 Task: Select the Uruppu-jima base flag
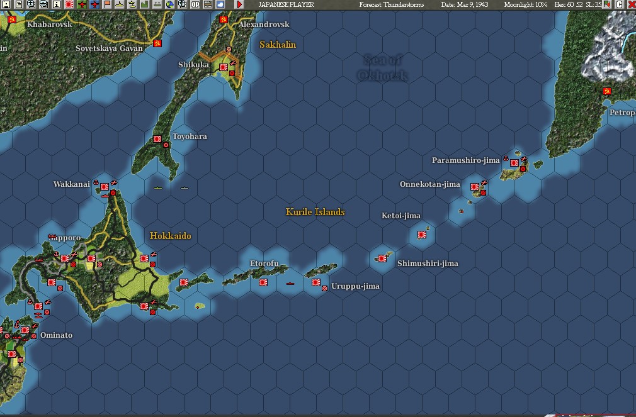[x=316, y=282]
